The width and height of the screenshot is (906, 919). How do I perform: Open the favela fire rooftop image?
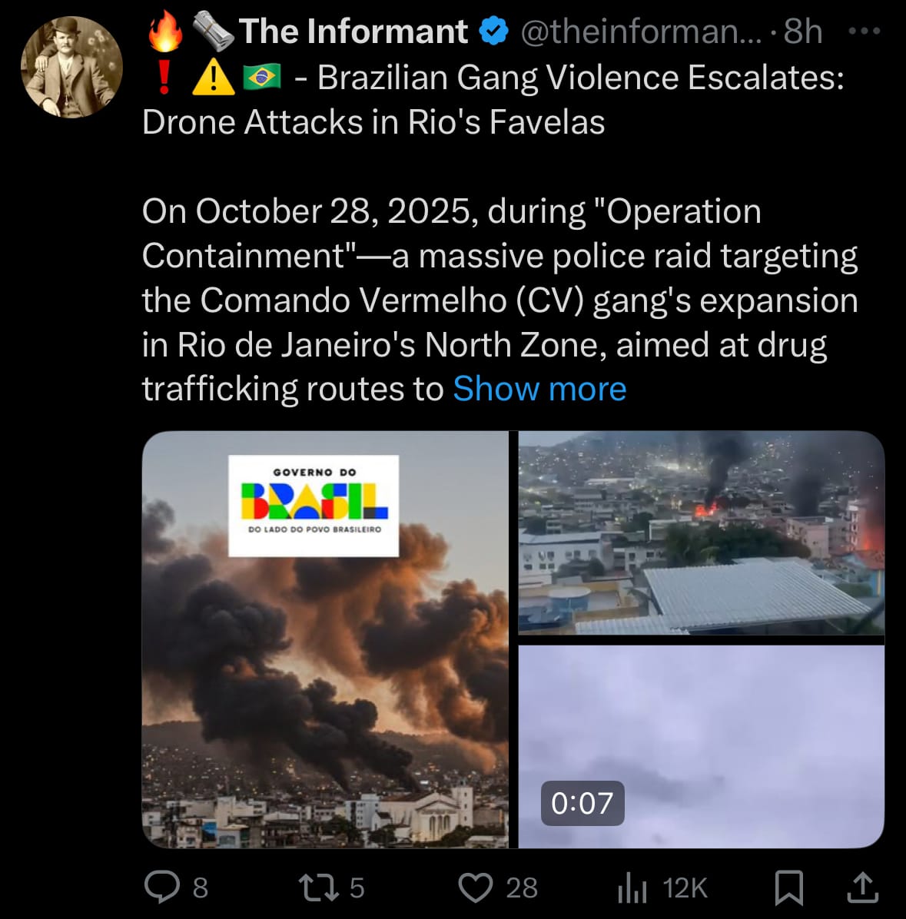click(701, 532)
